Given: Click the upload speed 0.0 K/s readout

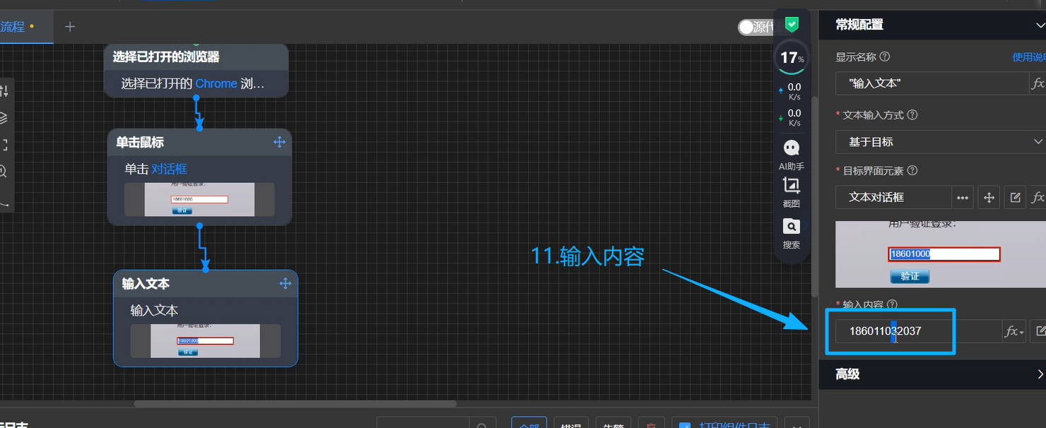Looking at the screenshot, I should click(x=790, y=91).
